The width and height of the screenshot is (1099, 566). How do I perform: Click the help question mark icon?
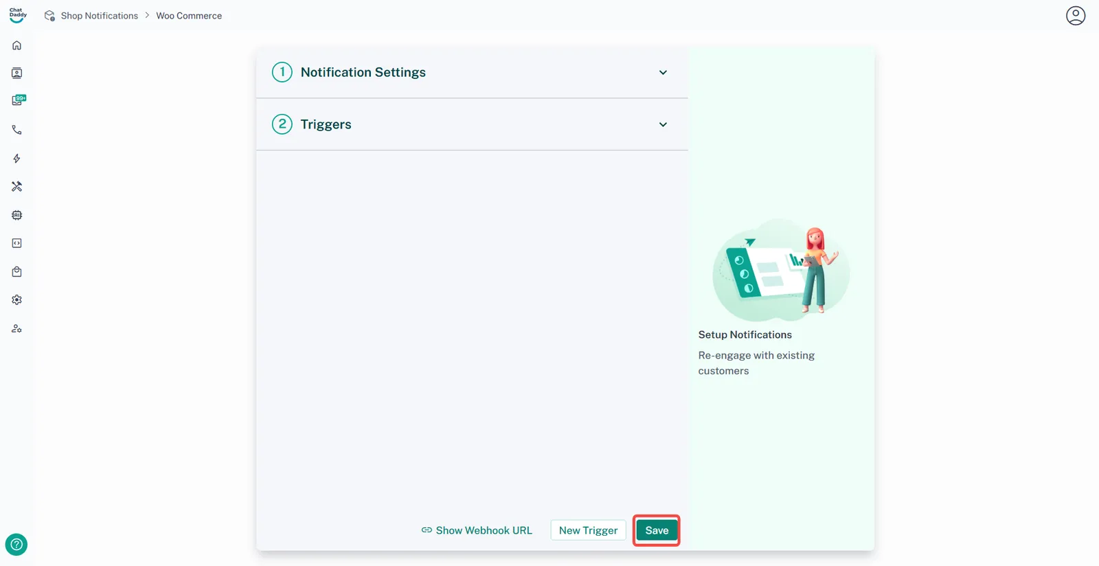(x=16, y=545)
